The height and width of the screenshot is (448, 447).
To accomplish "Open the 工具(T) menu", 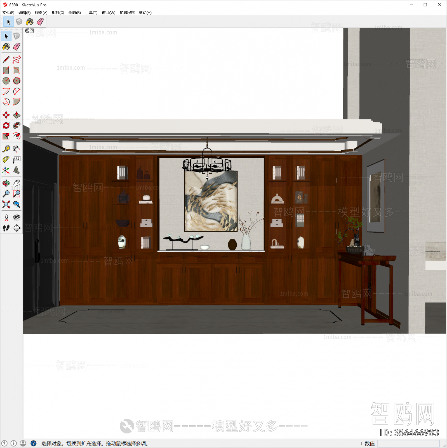I will (x=91, y=13).
